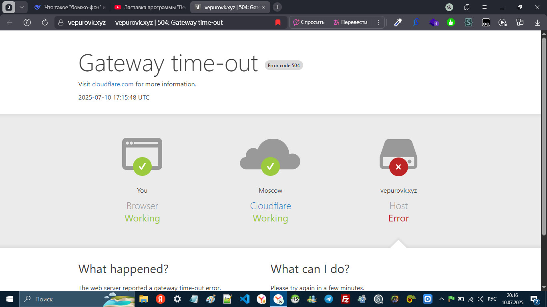Image resolution: width=547 pixels, height=307 pixels.
Task: Open the eyedropper color picker extension
Action: [398, 22]
